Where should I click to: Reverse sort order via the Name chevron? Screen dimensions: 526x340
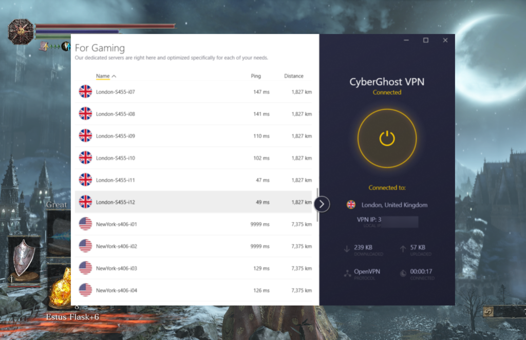tap(112, 75)
